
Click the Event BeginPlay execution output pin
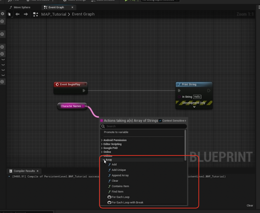point(84,91)
